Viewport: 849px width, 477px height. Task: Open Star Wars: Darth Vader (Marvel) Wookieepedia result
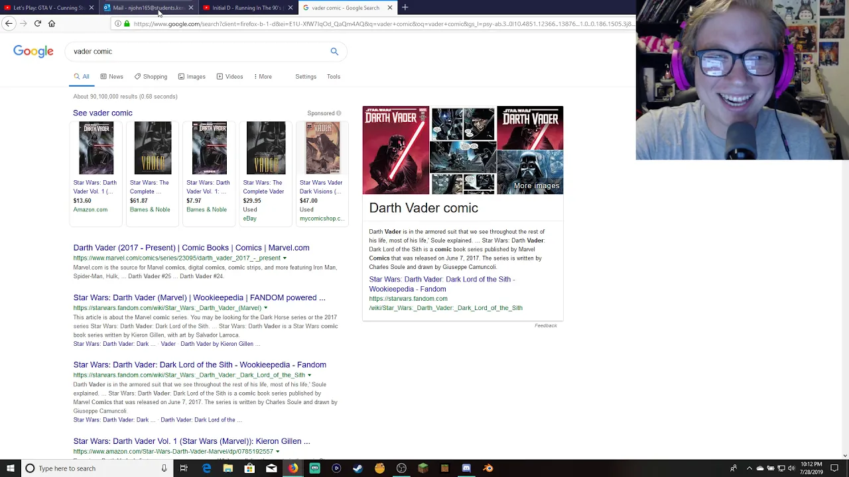[x=199, y=297]
